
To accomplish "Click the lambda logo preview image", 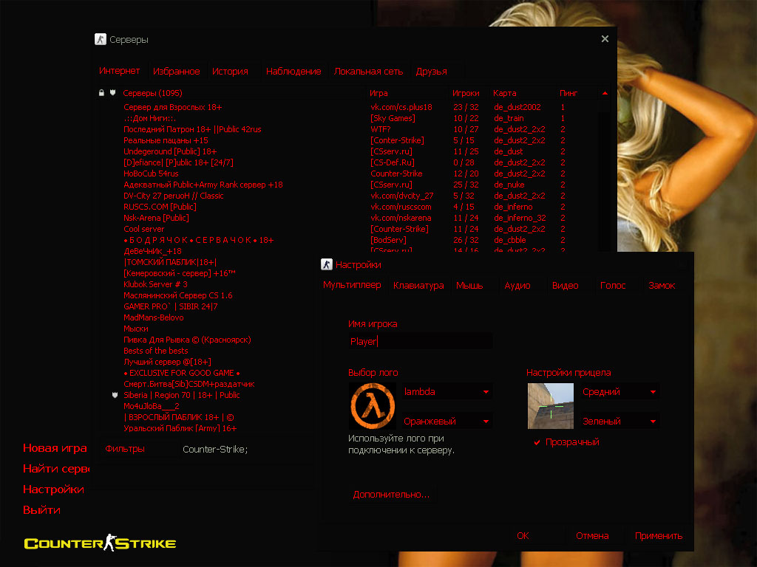I will click(x=373, y=406).
